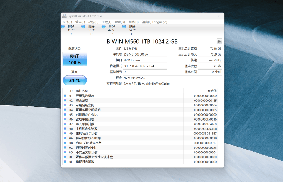This screenshot has height=182, width=283.
Task: Click the drive letter field D:
Action: 145,72
